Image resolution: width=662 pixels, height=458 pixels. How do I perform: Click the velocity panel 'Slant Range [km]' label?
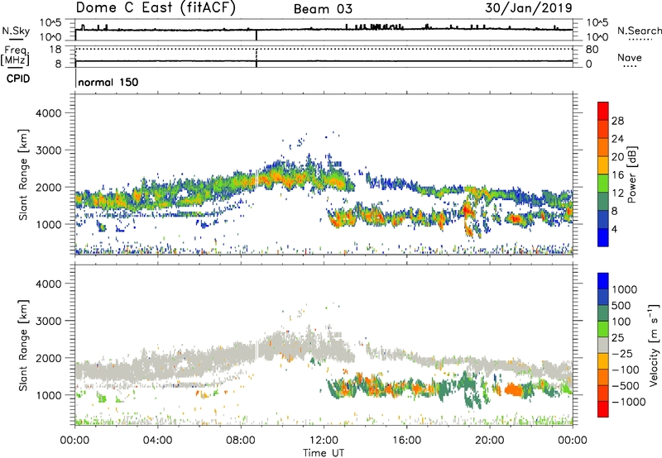(23, 346)
